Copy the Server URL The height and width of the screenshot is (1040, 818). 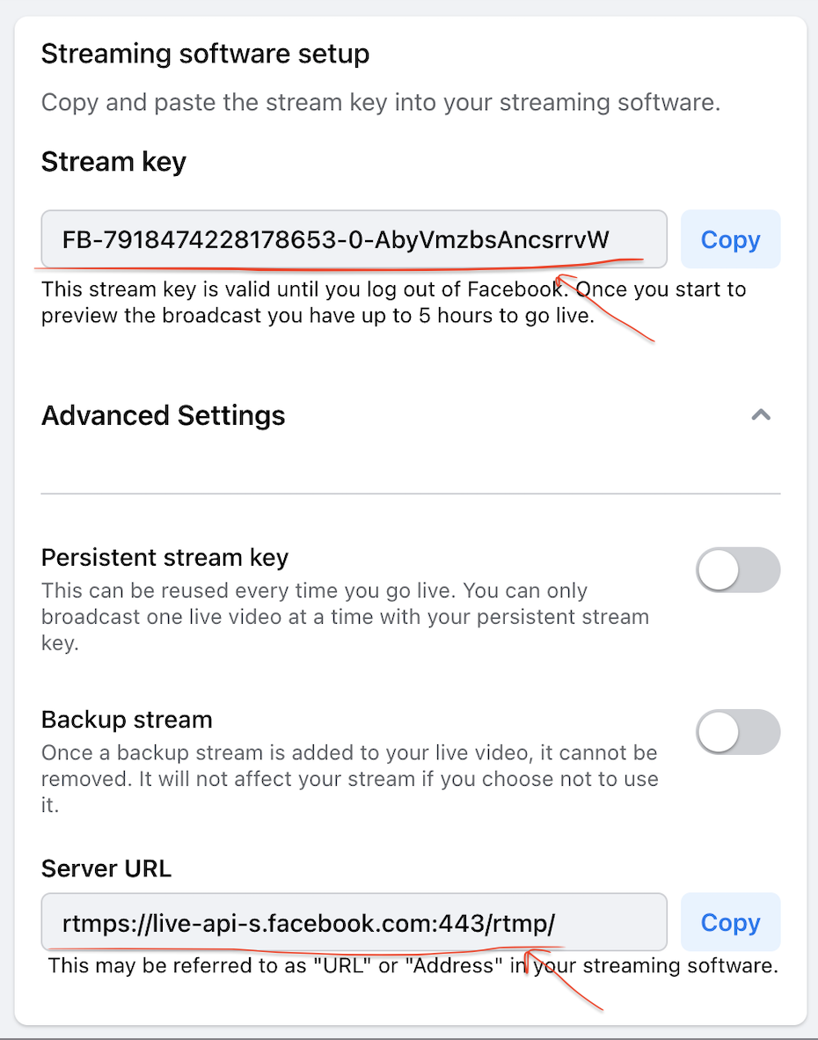731,922
